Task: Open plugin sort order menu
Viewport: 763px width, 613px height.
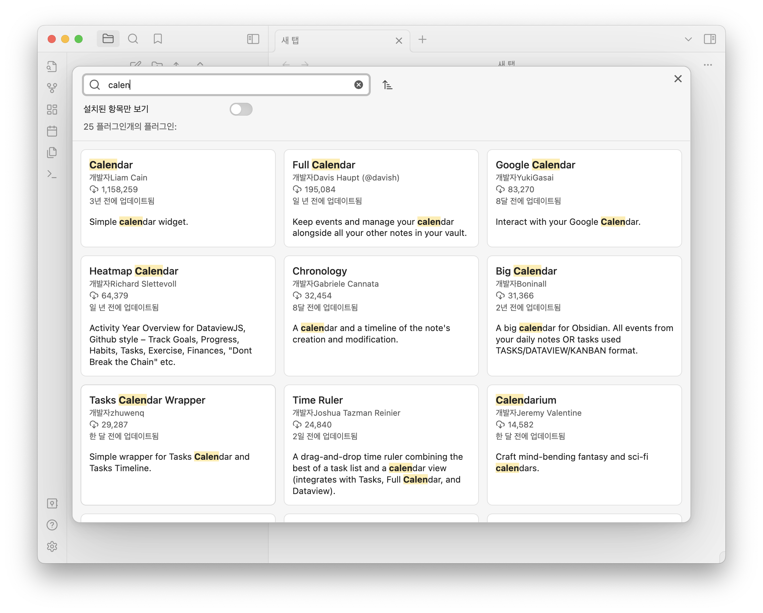Action: (387, 85)
